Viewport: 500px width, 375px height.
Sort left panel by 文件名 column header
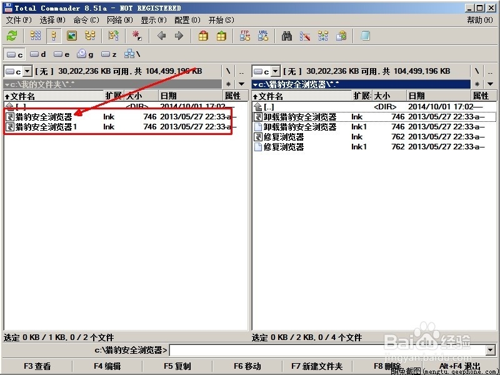pos(54,96)
